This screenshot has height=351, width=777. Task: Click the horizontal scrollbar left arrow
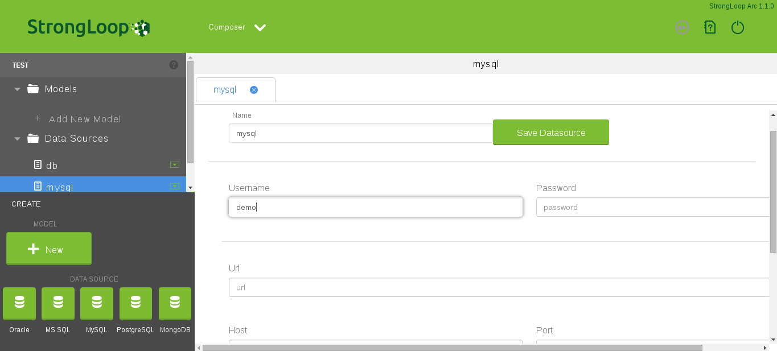point(199,348)
